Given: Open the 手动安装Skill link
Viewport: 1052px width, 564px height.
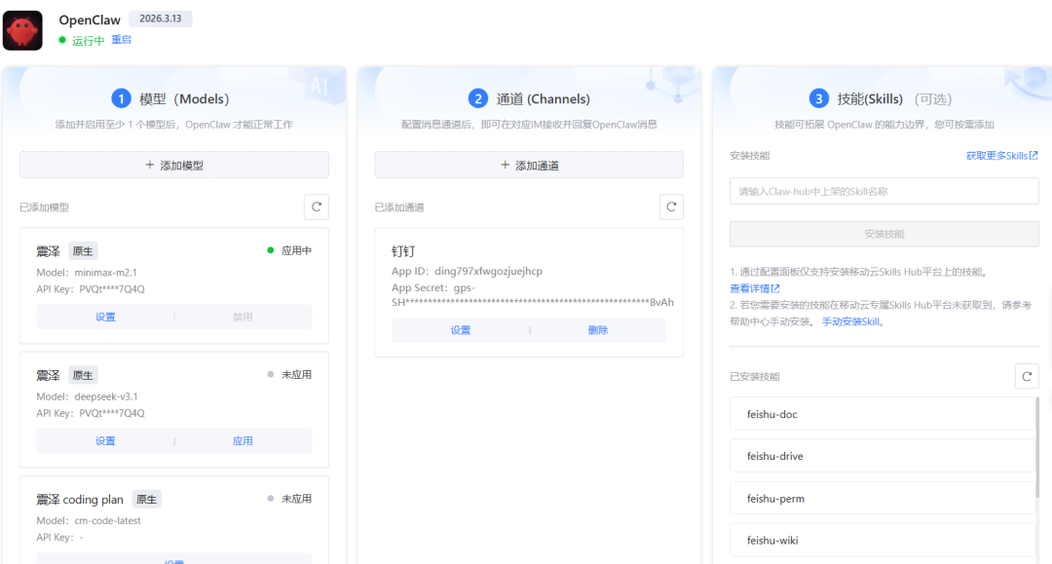Looking at the screenshot, I should click(x=850, y=321).
